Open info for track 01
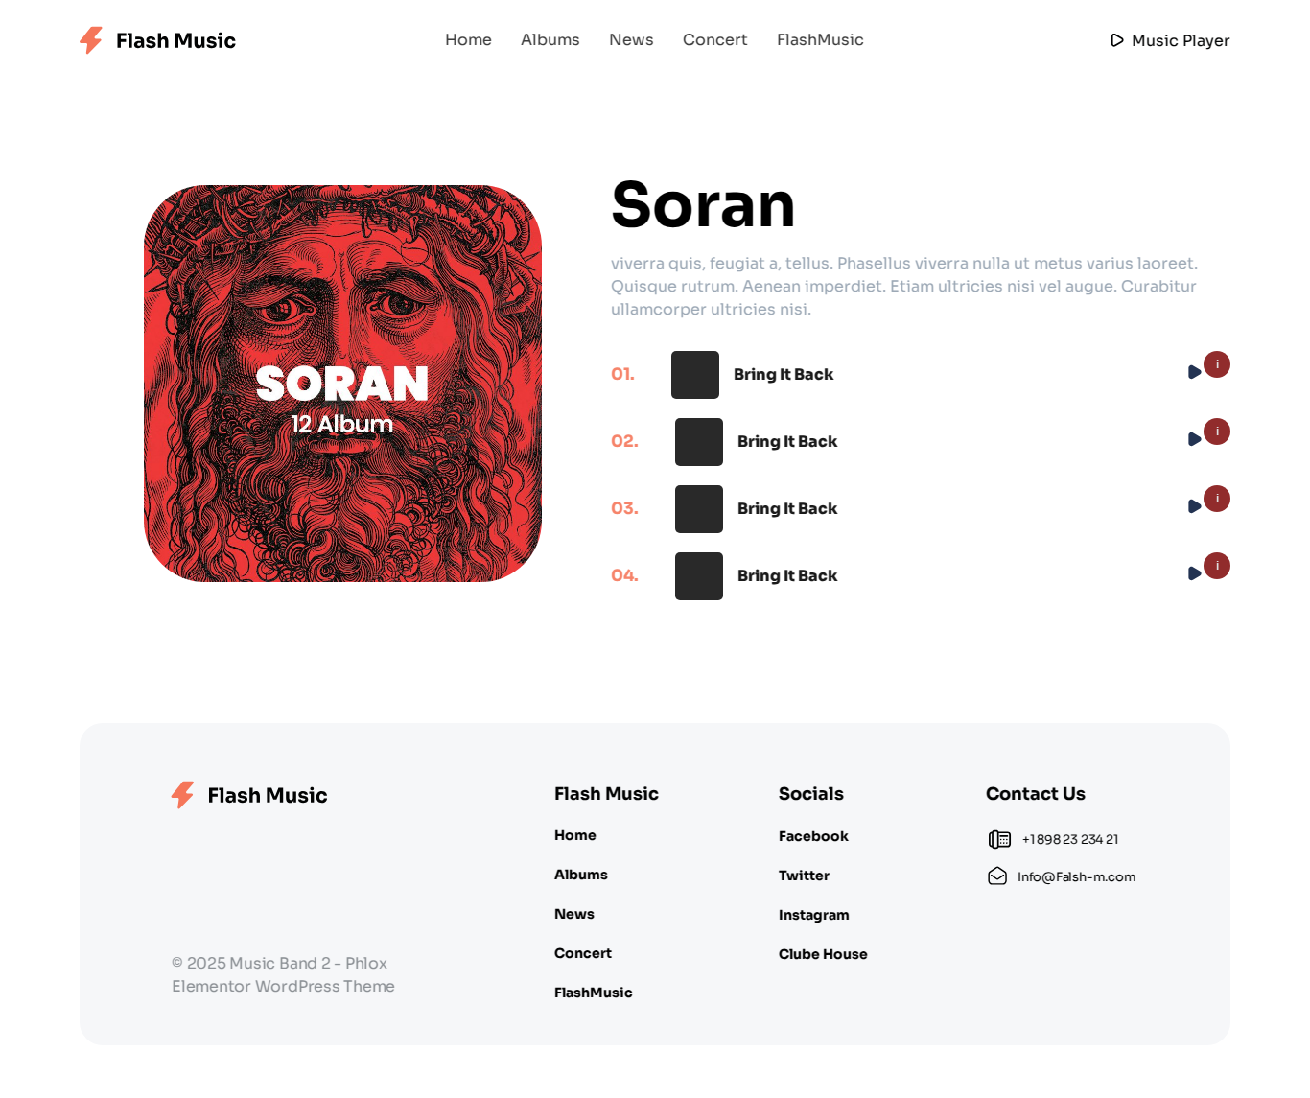The image size is (1310, 1098). (x=1217, y=364)
